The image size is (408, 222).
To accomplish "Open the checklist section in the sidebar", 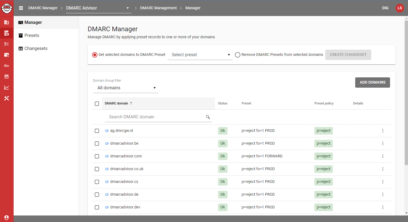I will coord(7,44).
